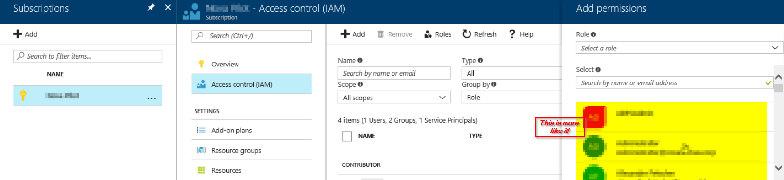This screenshot has width=784, height=180.
Task: Click the Overview key icon
Action: [201, 64]
